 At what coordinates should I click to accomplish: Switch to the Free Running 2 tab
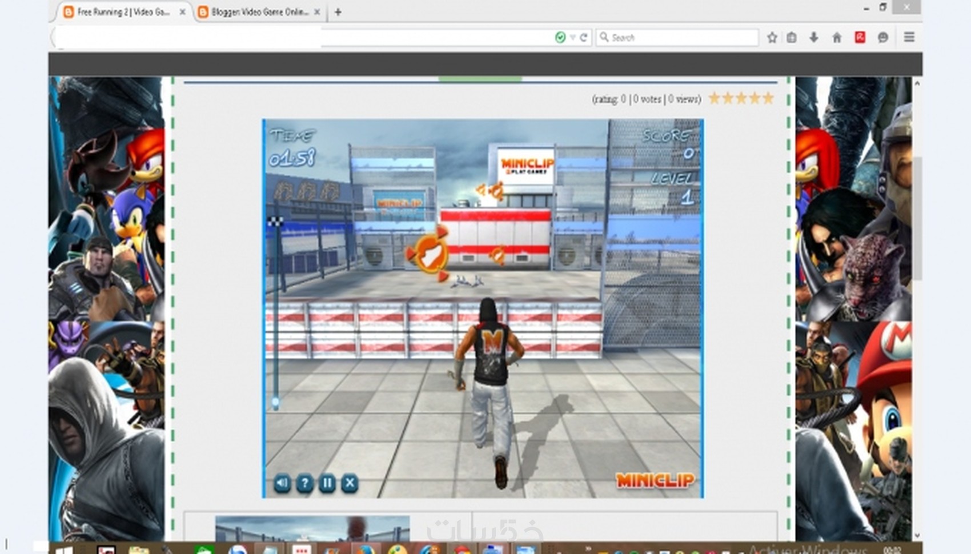click(x=123, y=12)
